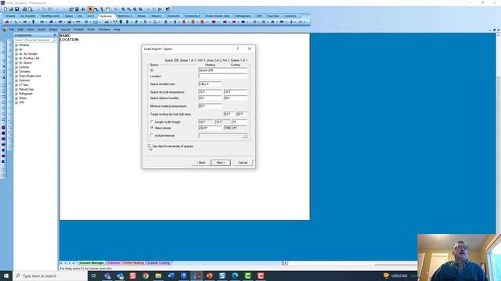Viewport: 501px width, 281px height.
Task: Open the Edge browser icon in the taskbar
Action: [235, 276]
